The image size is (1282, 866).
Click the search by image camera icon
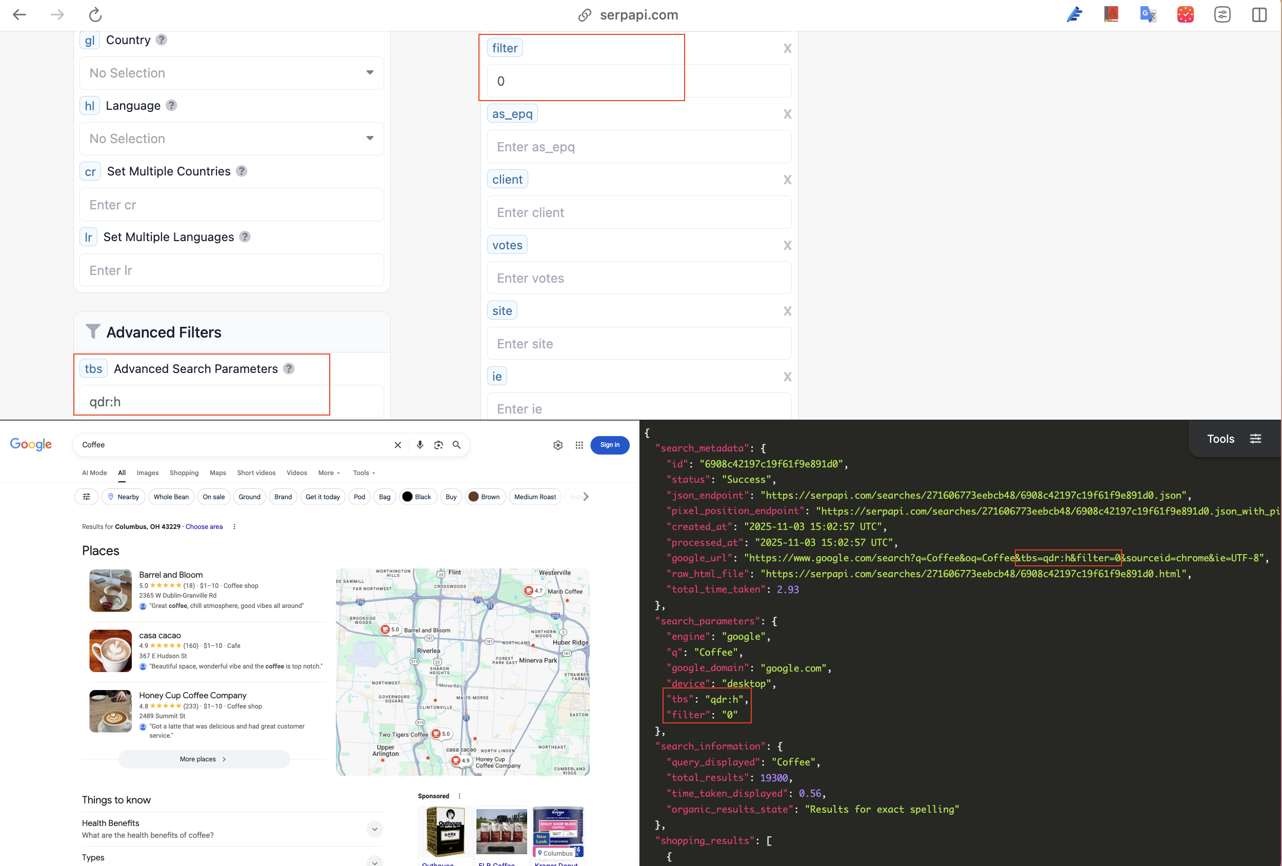(438, 445)
